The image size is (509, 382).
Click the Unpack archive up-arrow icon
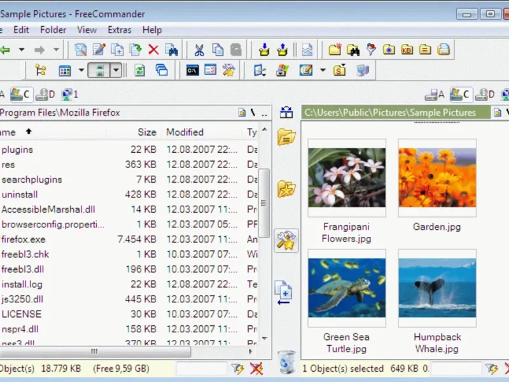click(x=282, y=50)
